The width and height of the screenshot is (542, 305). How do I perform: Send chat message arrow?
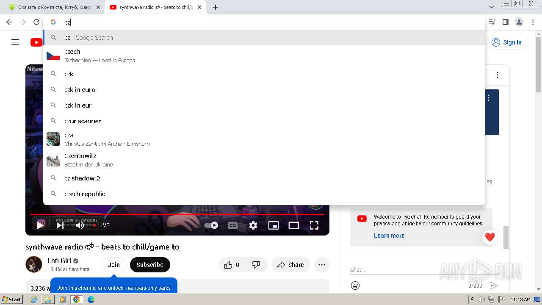(494, 286)
